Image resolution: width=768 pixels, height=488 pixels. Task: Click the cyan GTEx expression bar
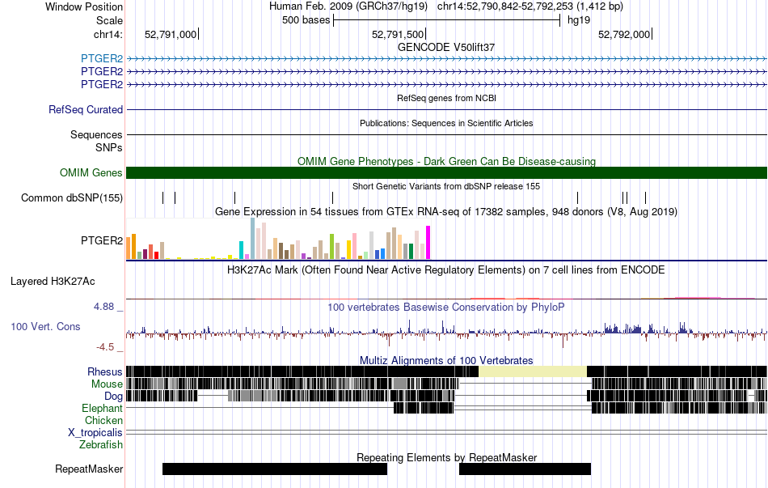[x=241, y=250]
